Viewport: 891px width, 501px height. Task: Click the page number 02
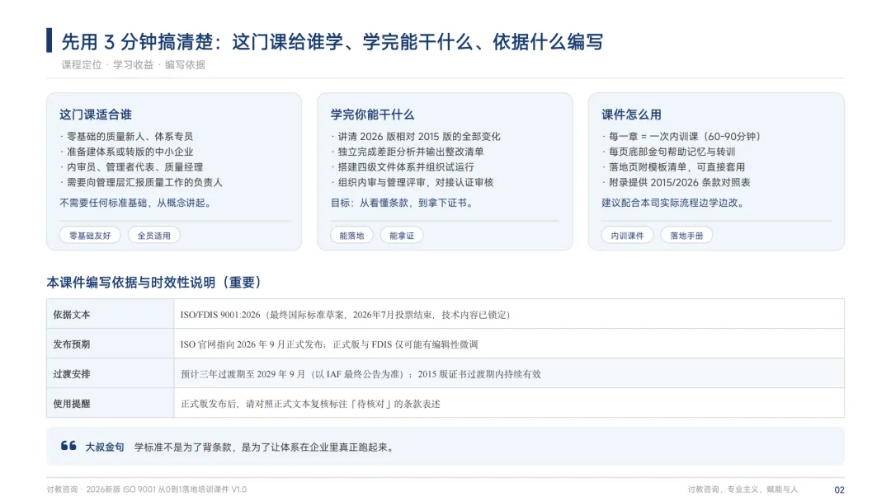point(839,489)
